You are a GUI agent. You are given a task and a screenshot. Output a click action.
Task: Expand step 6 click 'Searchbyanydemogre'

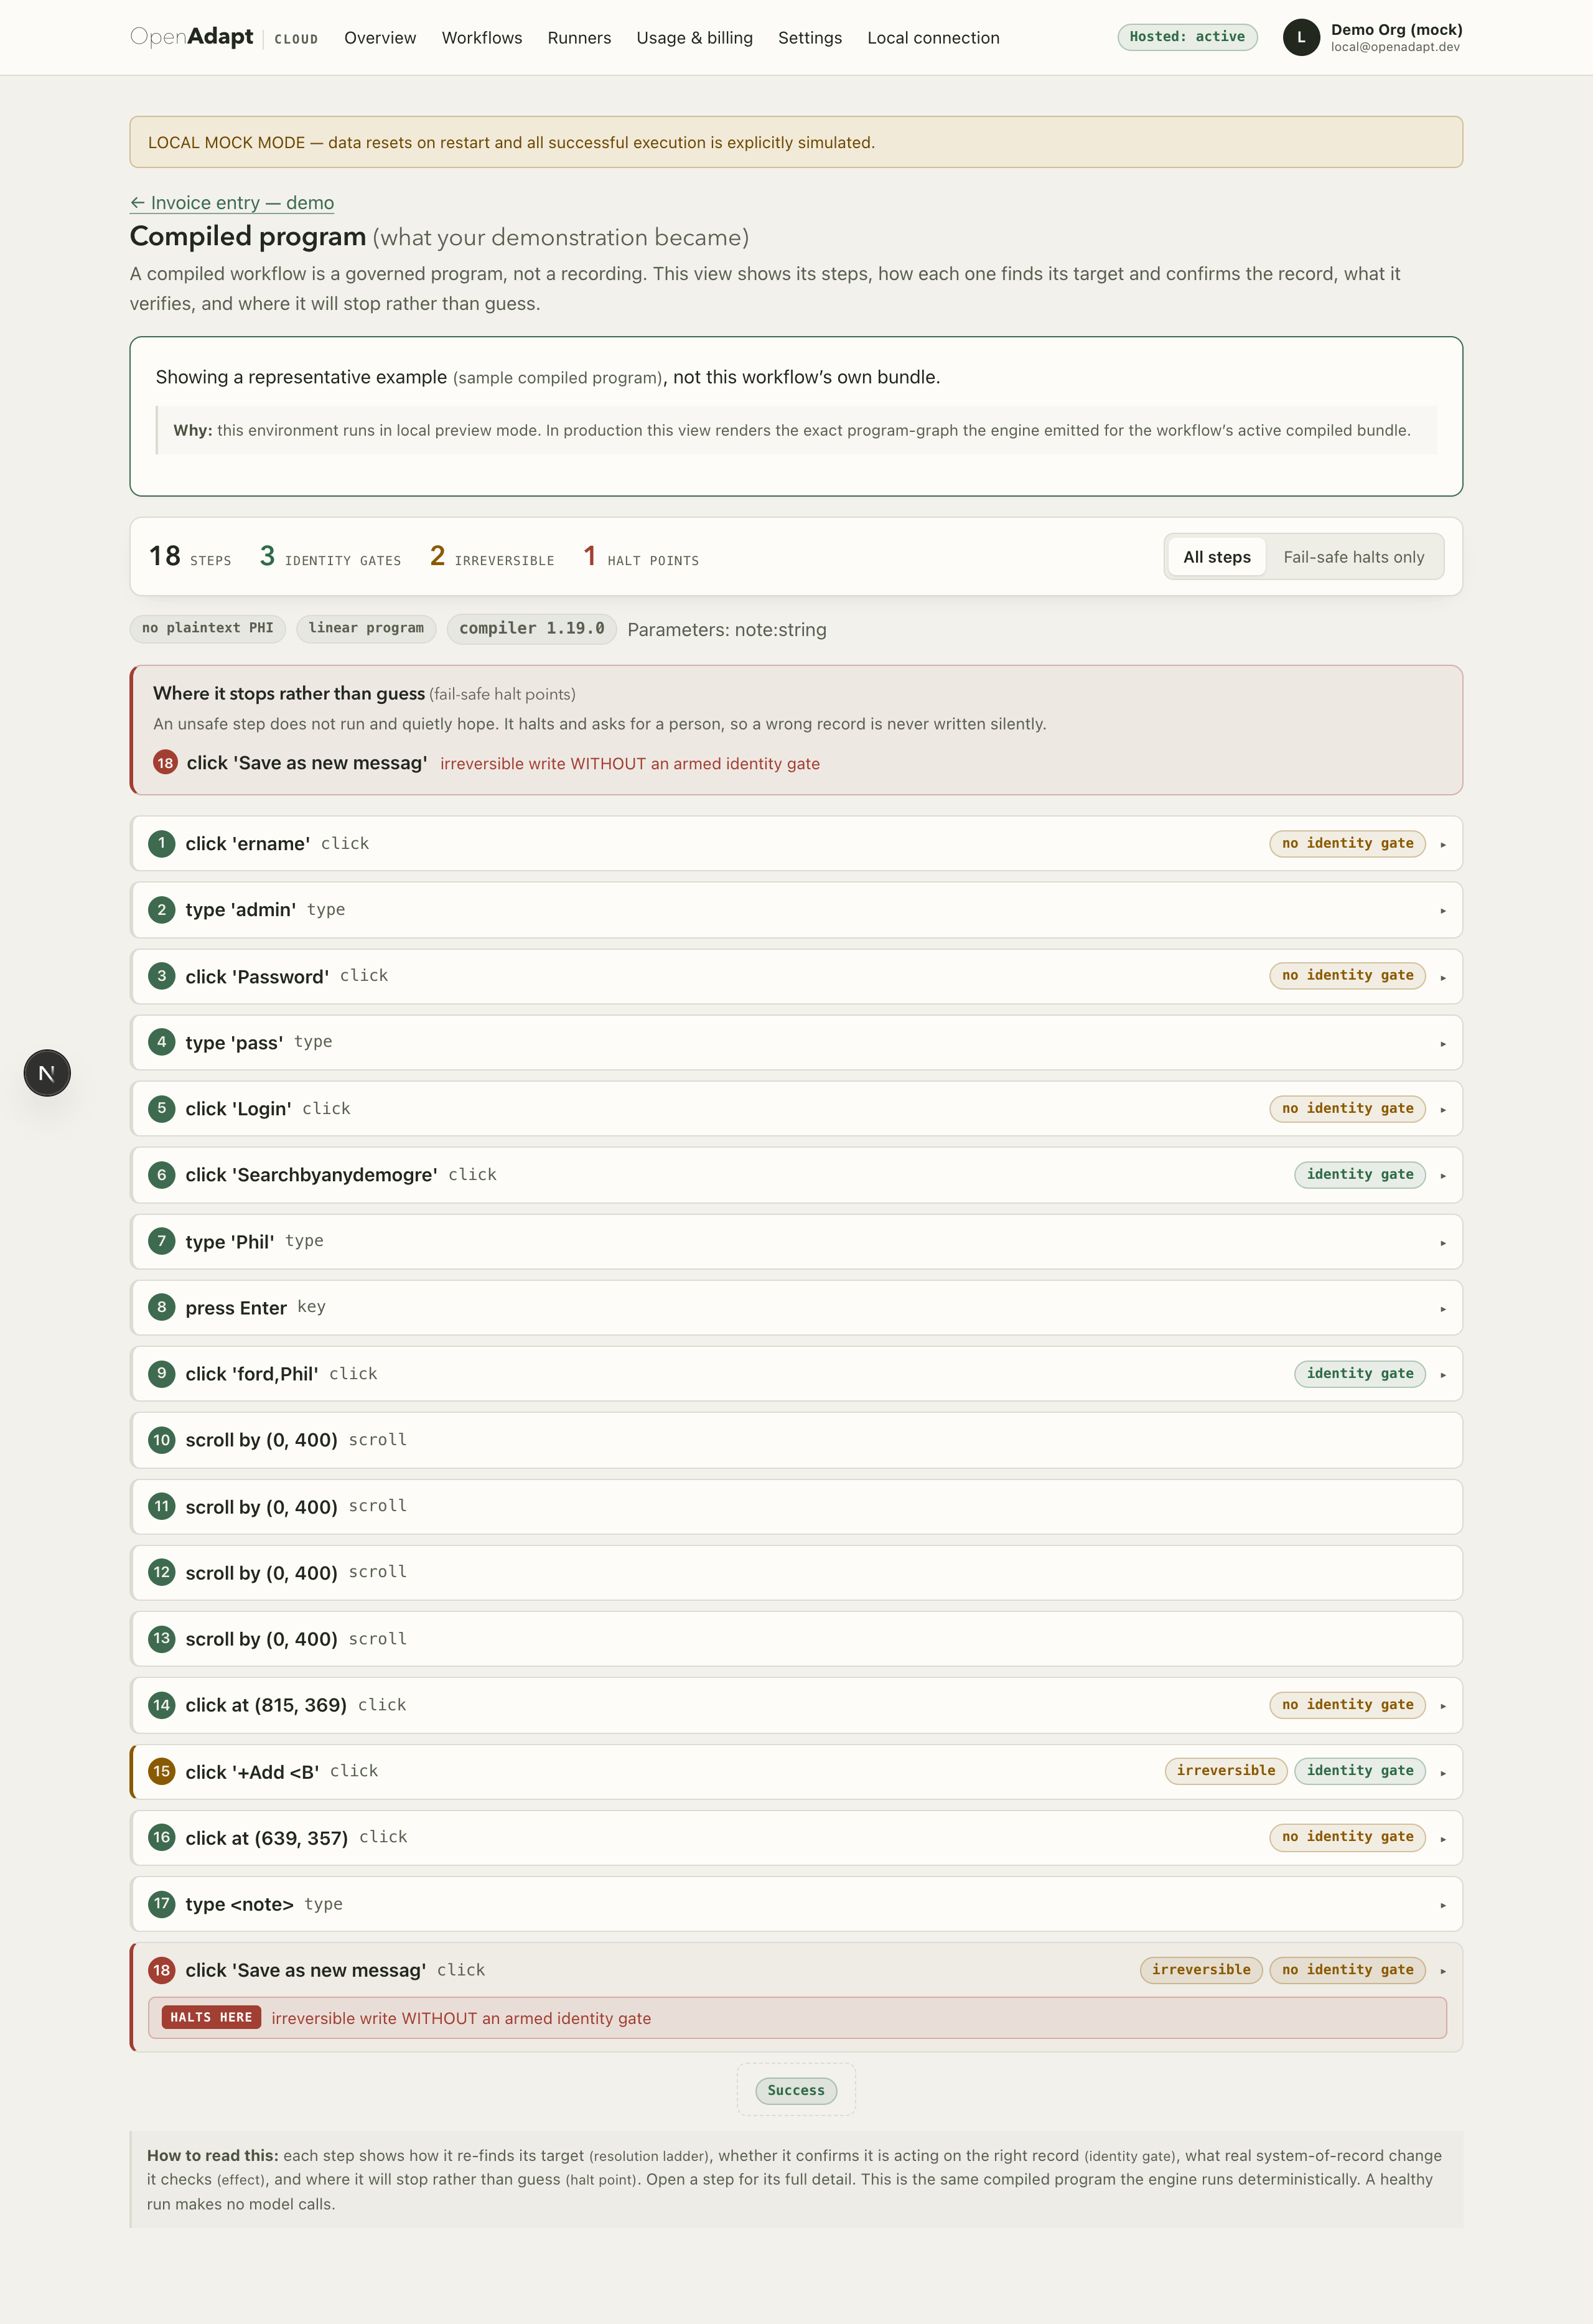797,1175
